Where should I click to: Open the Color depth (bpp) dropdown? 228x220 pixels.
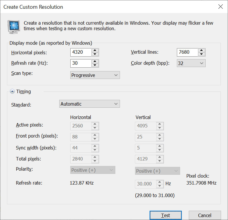191,63
